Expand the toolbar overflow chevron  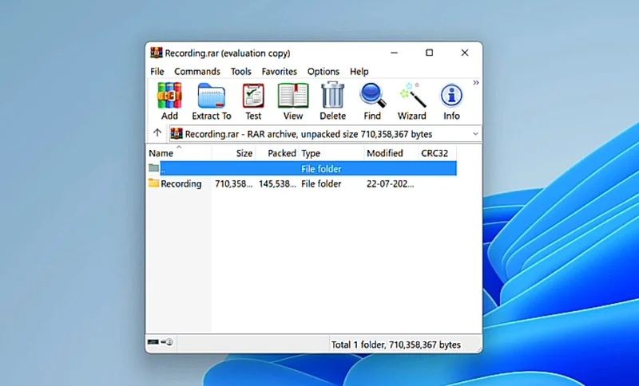[476, 83]
